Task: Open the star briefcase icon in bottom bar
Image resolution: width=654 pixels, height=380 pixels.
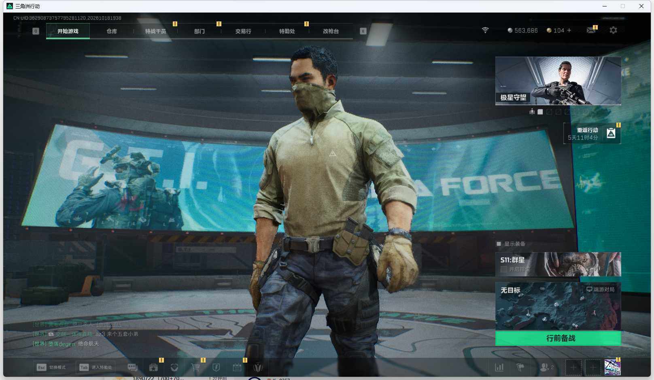Action: coord(153,367)
